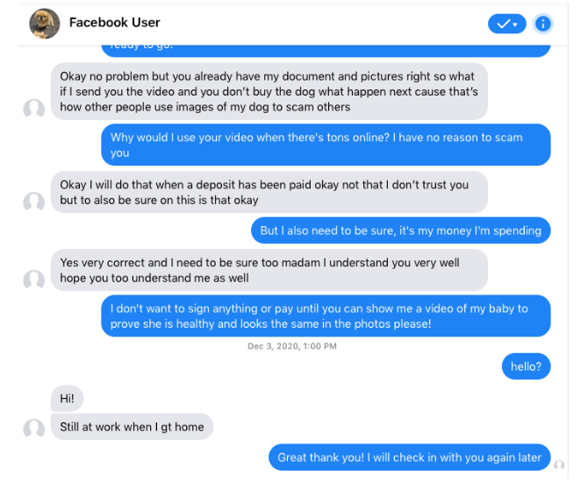This screenshot has width=588, height=482.
Task: Open the Facebook User name link
Action: point(114,23)
